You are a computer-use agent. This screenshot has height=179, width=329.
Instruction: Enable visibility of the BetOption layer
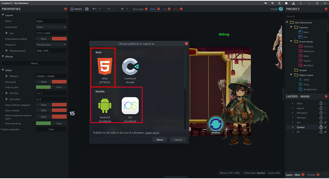[x=325, y=113]
